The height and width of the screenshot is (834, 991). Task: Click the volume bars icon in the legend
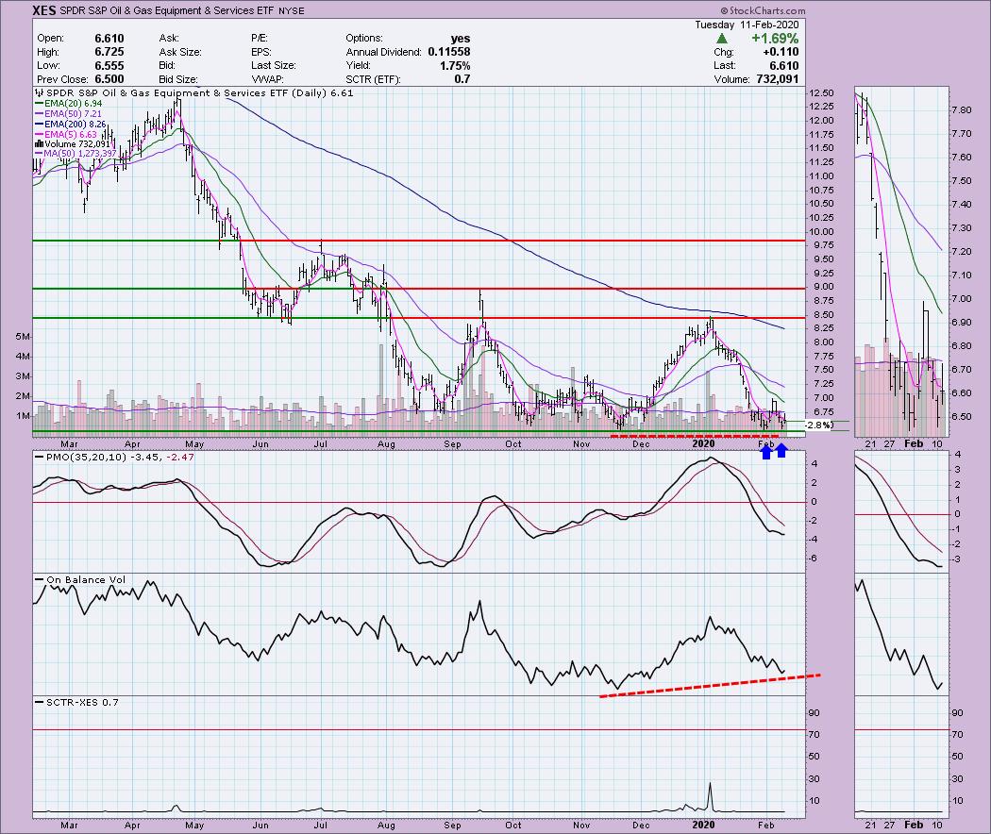40,144
